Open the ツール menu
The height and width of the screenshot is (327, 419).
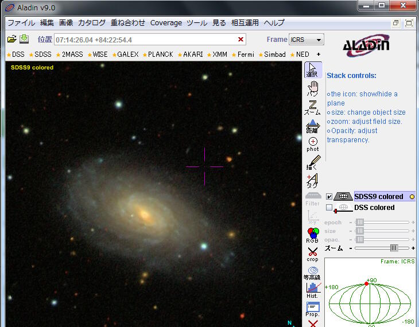tap(197, 23)
